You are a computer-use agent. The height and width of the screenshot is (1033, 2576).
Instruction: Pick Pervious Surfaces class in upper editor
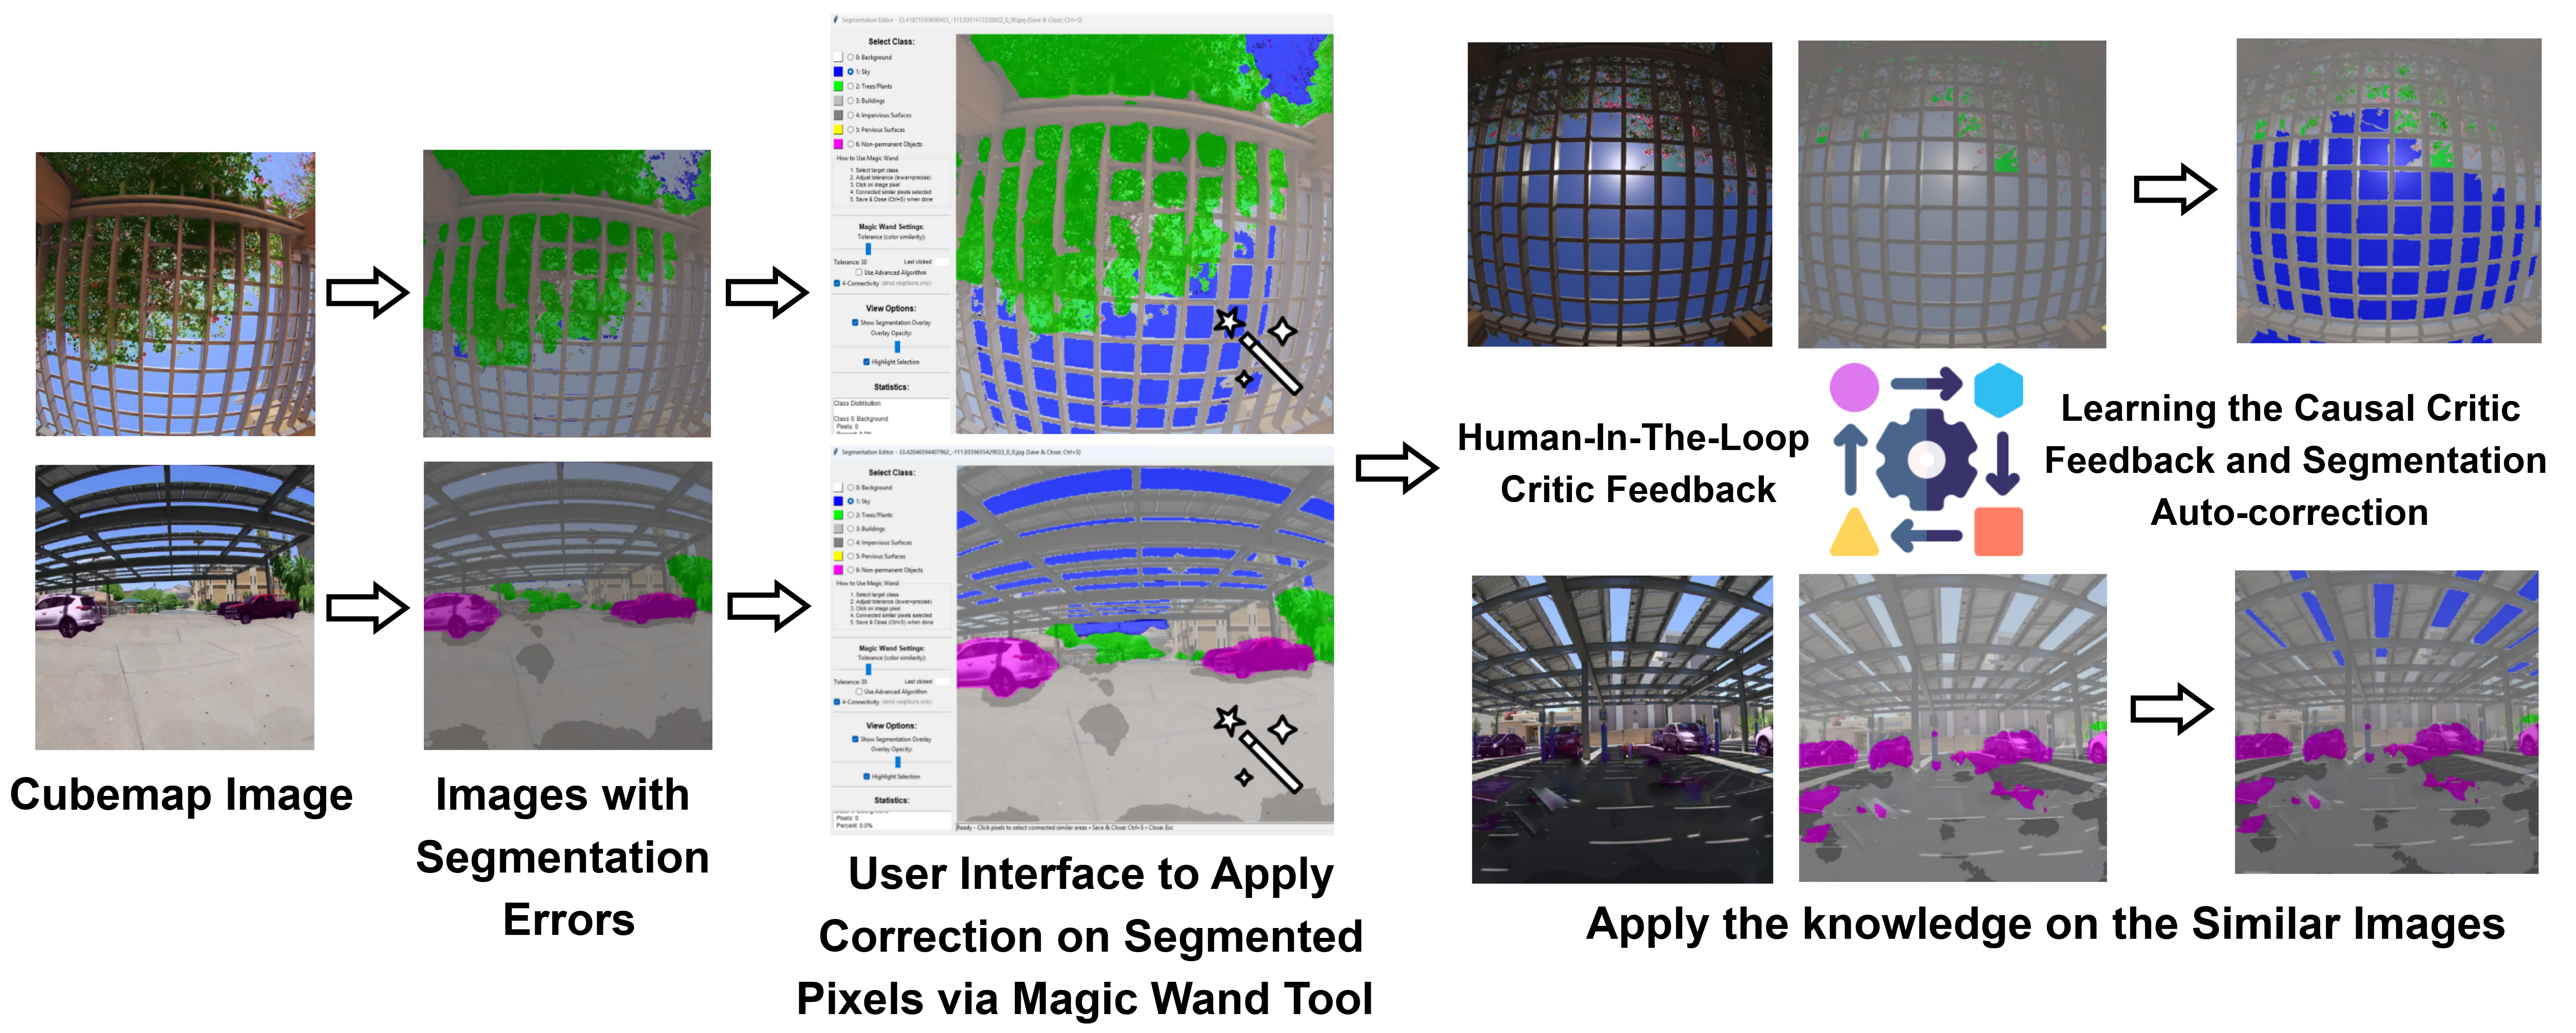click(x=851, y=130)
